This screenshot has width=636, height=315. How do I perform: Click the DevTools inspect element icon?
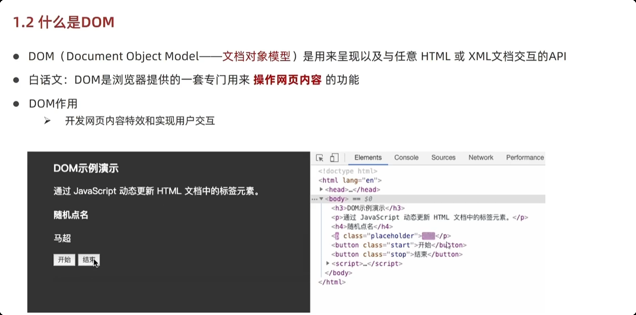(x=319, y=158)
